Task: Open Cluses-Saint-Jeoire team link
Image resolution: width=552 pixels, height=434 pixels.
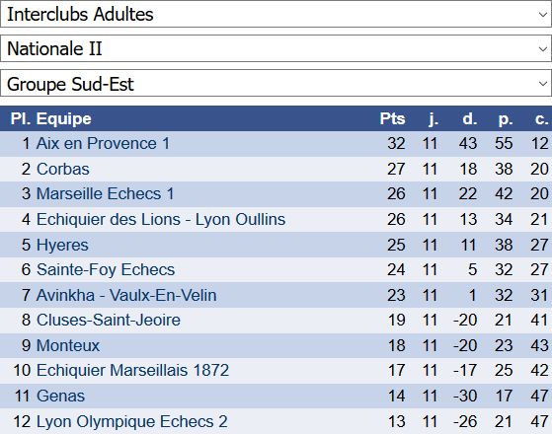Action: coord(109,320)
